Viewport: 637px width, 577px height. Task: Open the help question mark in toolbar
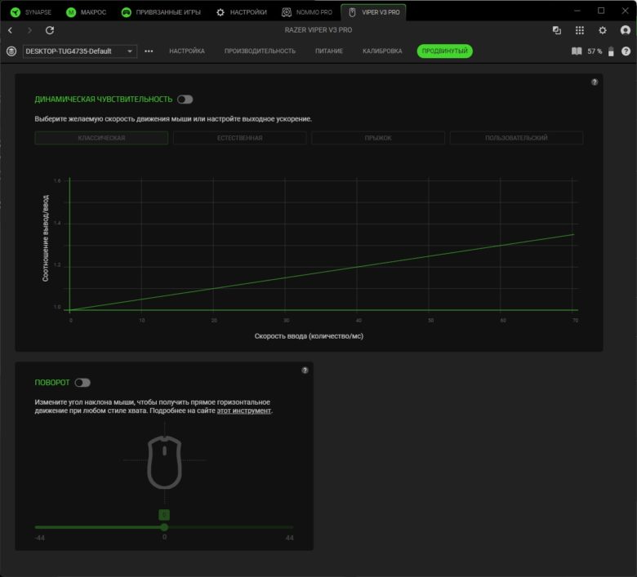point(626,51)
